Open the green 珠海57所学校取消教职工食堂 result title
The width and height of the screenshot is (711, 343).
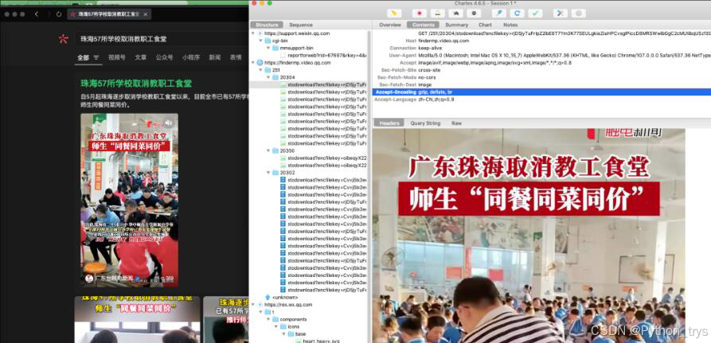pos(136,84)
